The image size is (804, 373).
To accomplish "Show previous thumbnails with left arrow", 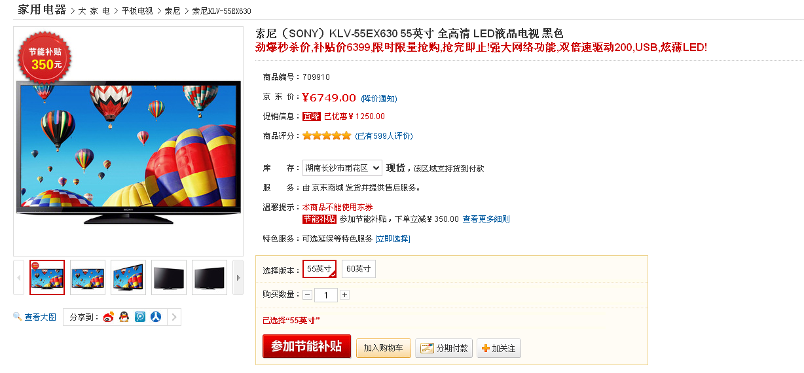I will pyautogui.click(x=18, y=277).
